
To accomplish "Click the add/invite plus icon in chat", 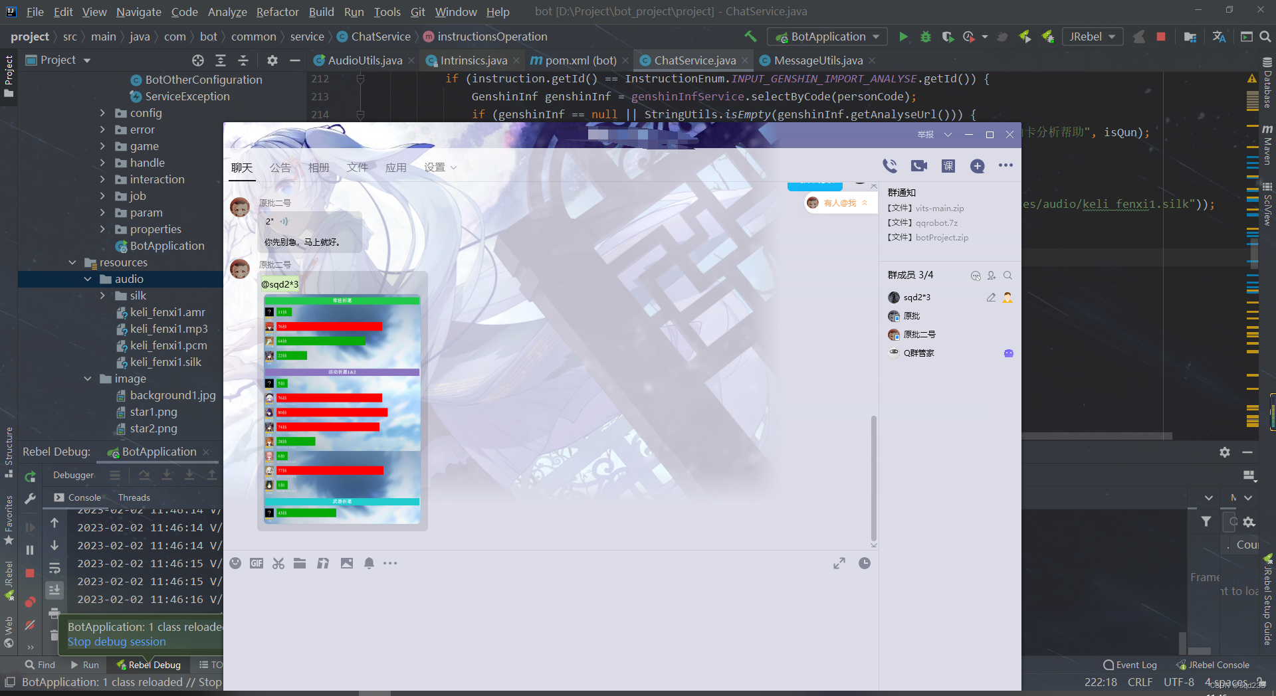I will tap(978, 165).
